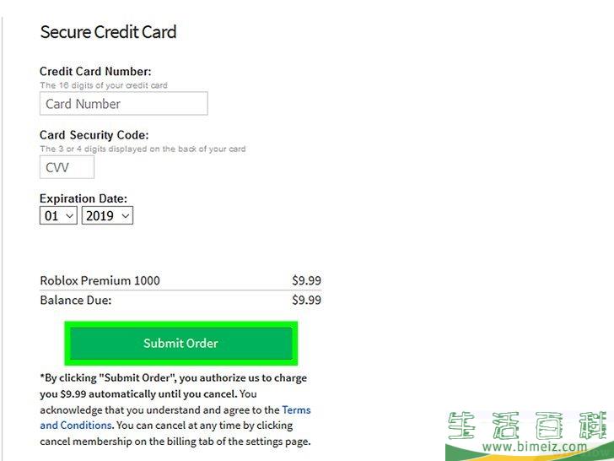Screen dimensions: 614x461
Task: Click the Card Security Code label
Action: pyautogui.click(x=94, y=135)
